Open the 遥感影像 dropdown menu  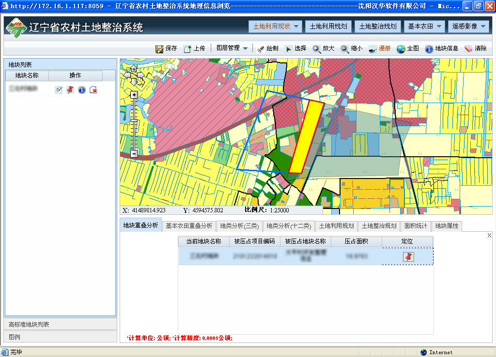(x=469, y=27)
